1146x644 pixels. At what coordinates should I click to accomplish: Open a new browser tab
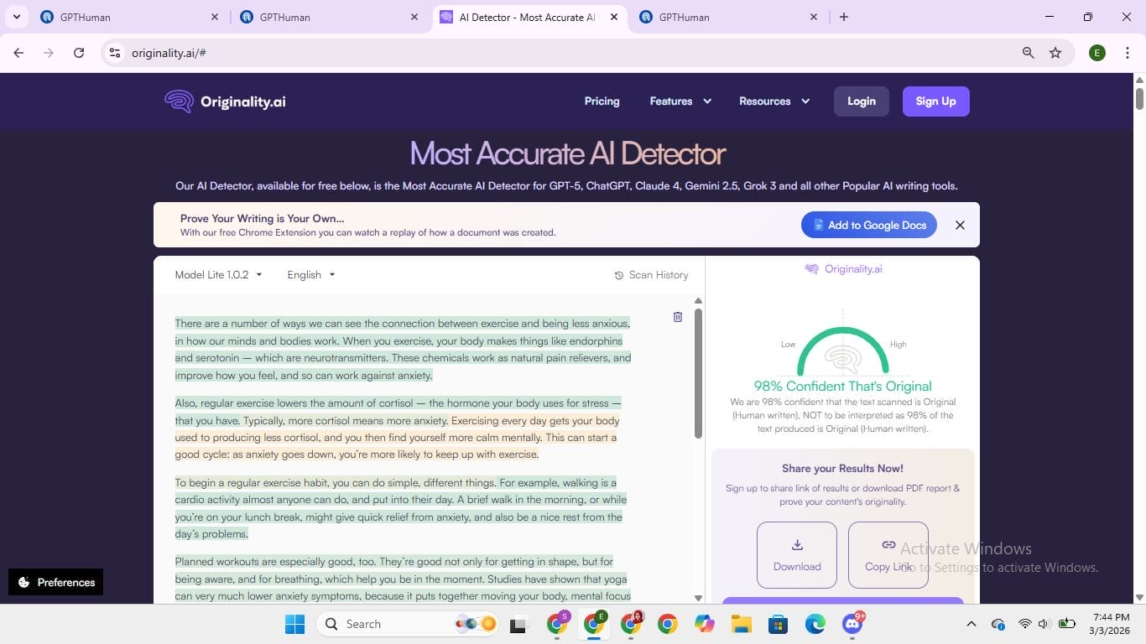tap(844, 17)
